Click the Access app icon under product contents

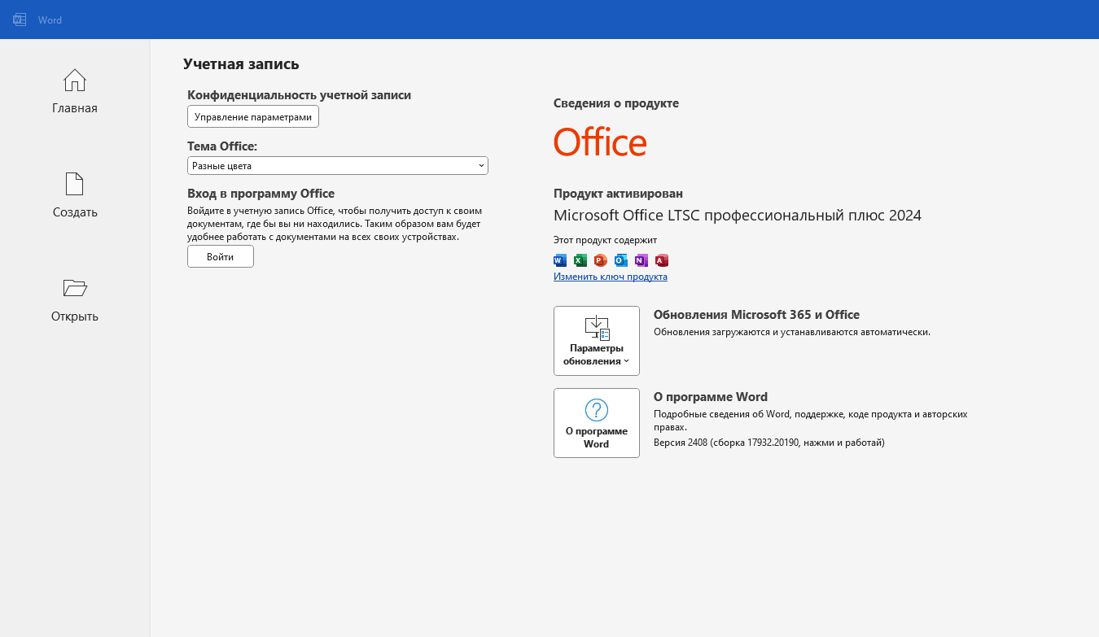662,260
